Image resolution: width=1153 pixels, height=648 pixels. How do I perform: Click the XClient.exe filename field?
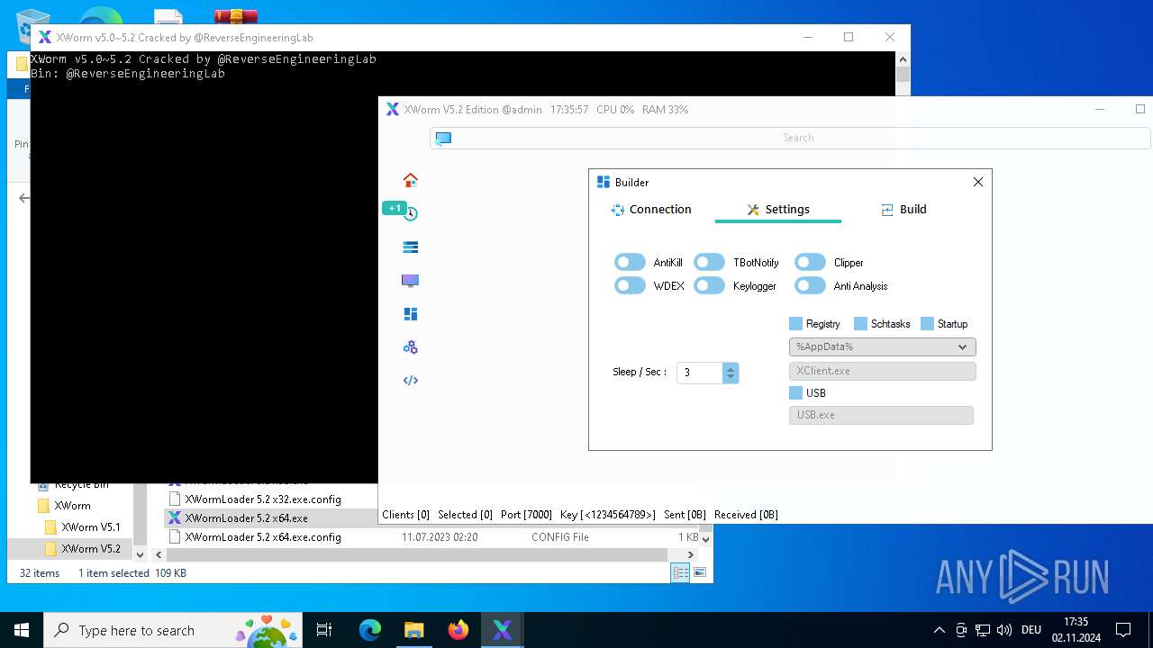tap(882, 371)
